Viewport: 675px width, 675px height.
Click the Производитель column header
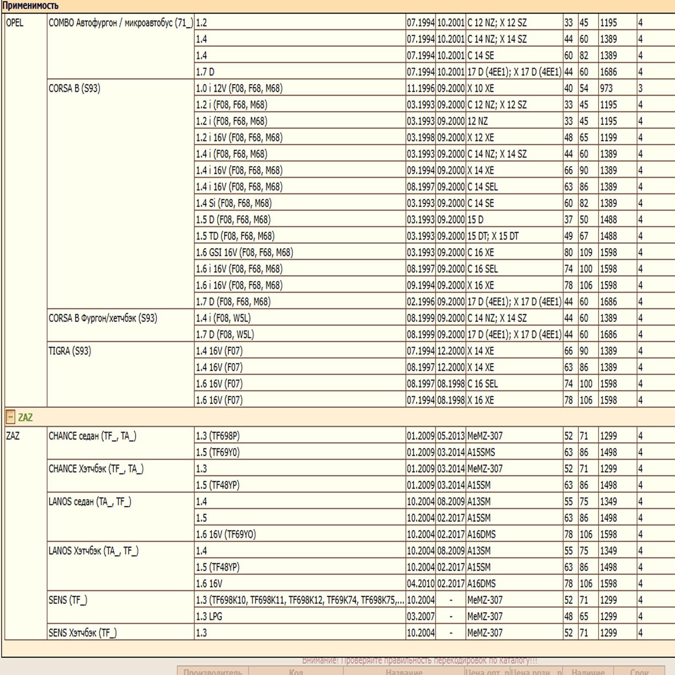pos(213,671)
